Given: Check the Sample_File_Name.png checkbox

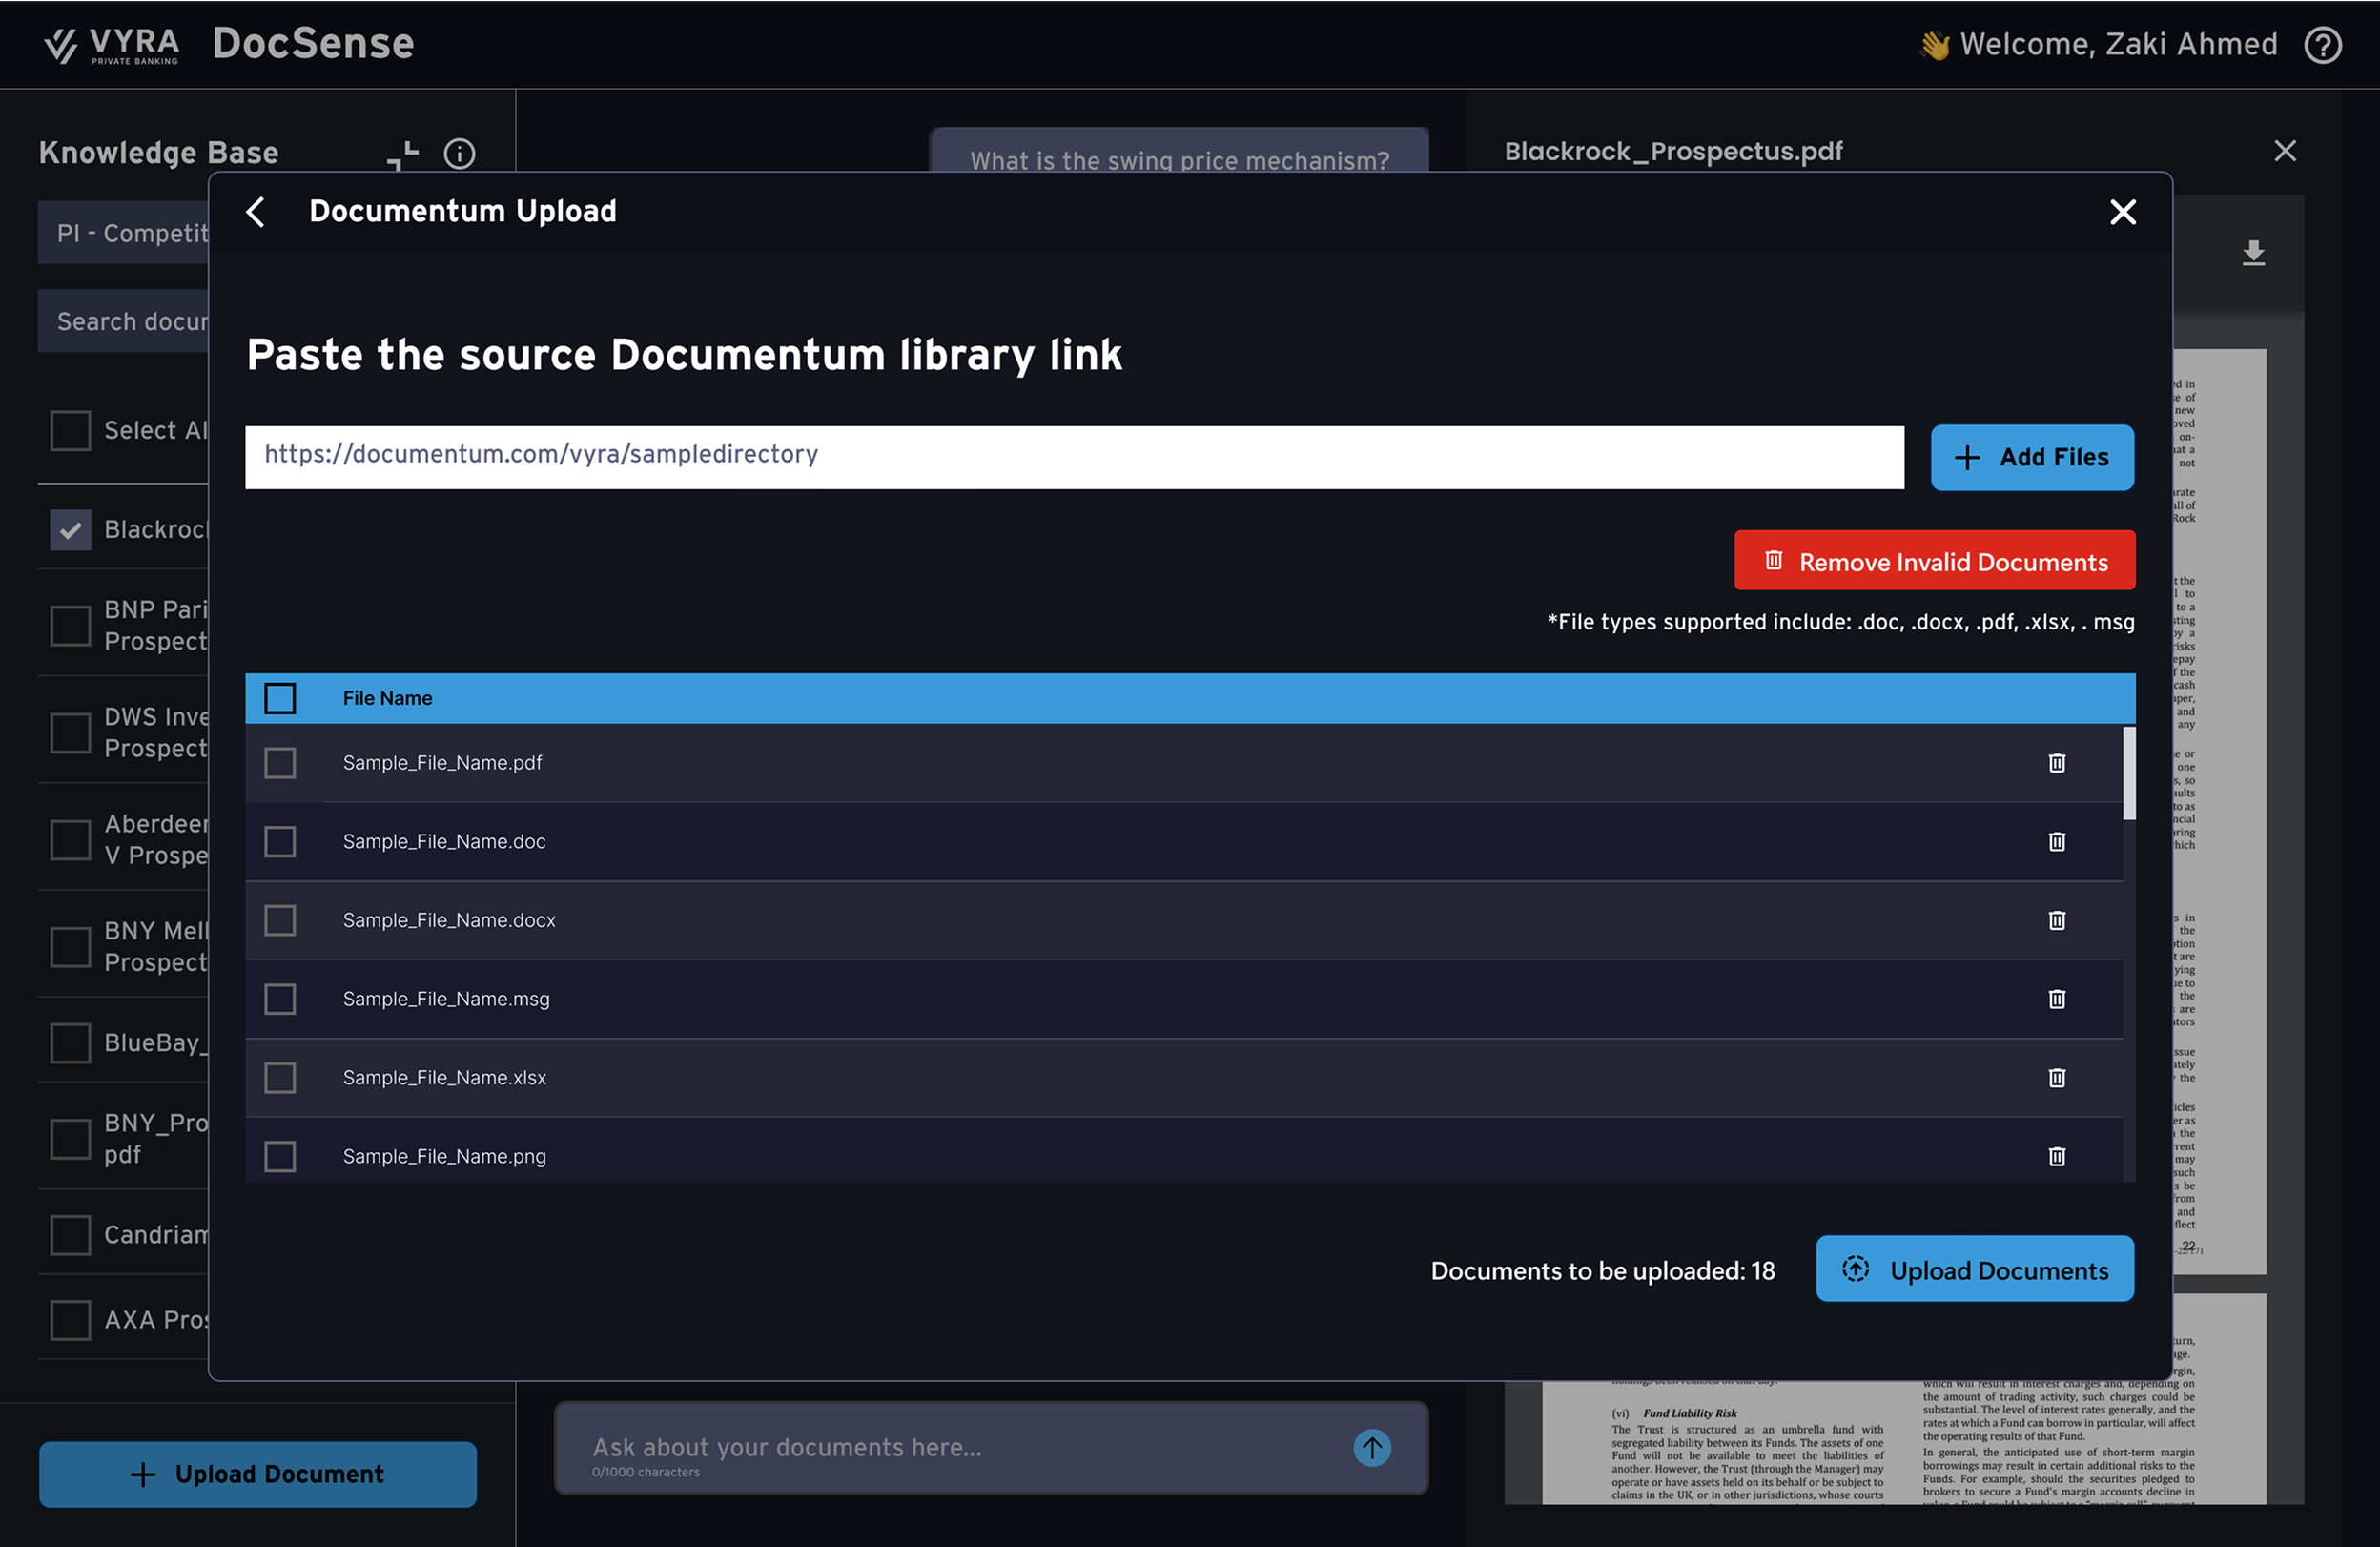Looking at the screenshot, I should coord(280,1156).
